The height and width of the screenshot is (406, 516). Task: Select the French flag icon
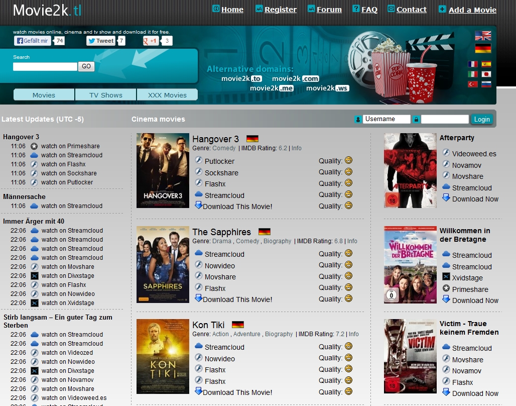coord(472,64)
